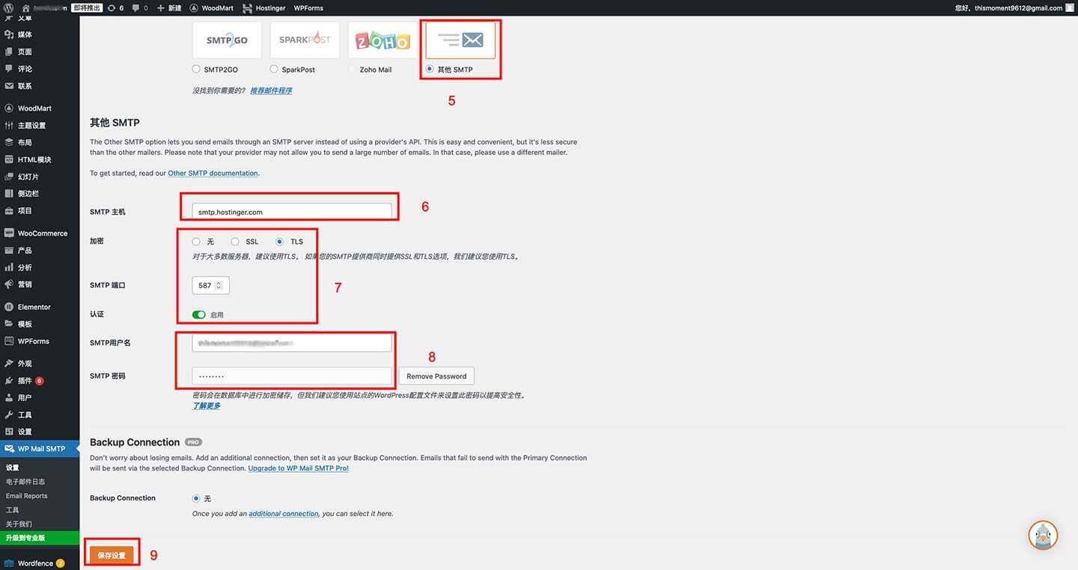Open 插件 (Plugins) showing 6 updates
The width and height of the screenshot is (1078, 570).
[28, 380]
